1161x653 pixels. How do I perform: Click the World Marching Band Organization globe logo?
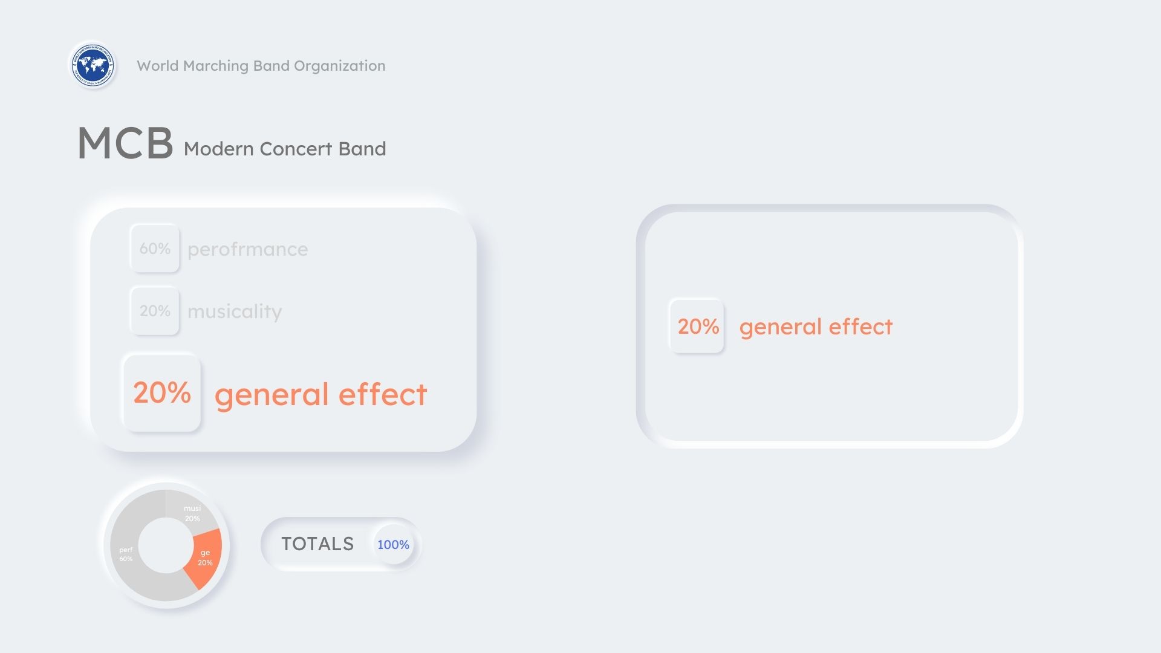click(93, 65)
